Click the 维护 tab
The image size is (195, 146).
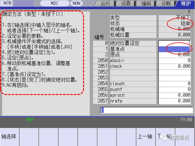coord(186,4)
